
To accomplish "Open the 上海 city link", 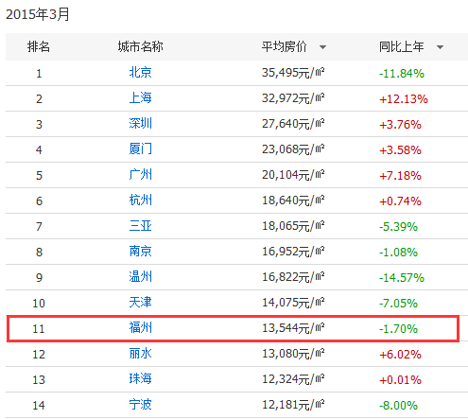I will [141, 98].
